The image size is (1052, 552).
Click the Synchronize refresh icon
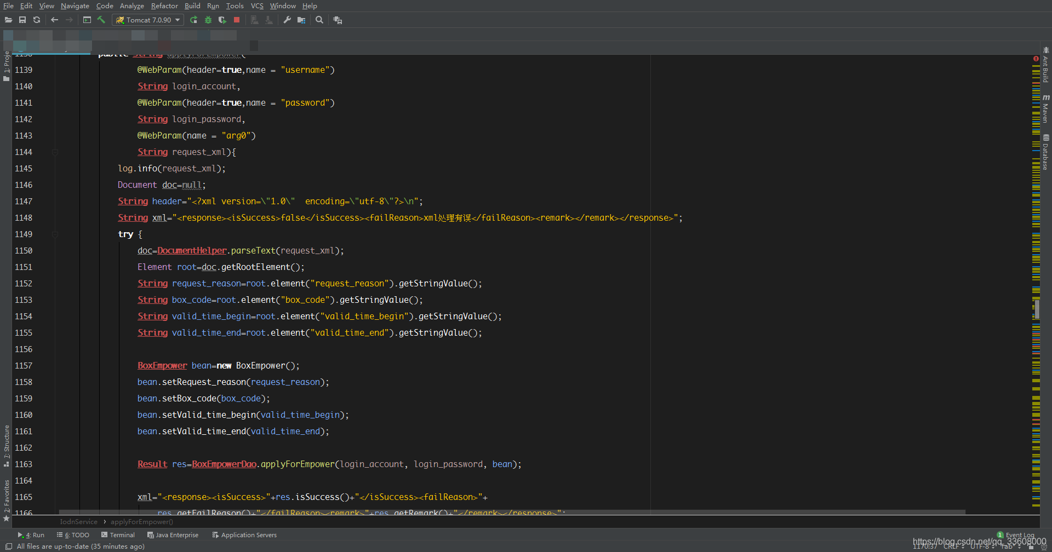coord(37,20)
